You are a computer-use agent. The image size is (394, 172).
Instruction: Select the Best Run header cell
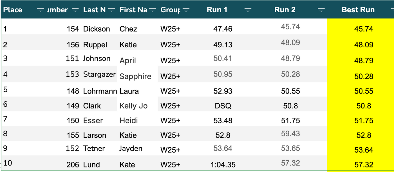pos(358,10)
